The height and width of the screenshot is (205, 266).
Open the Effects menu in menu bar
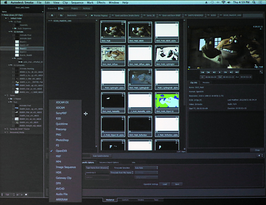coord(101,2)
